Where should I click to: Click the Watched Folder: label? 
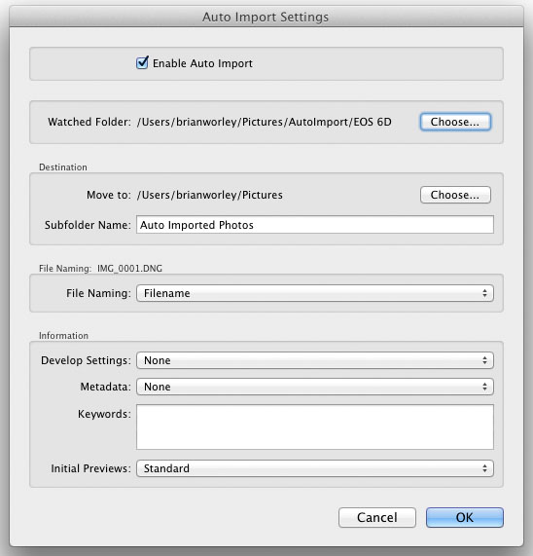(x=89, y=122)
